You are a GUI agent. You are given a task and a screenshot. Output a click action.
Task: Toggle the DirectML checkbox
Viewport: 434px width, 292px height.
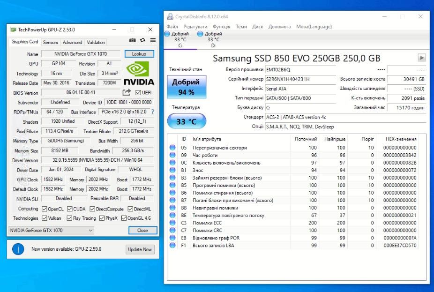click(x=130, y=209)
